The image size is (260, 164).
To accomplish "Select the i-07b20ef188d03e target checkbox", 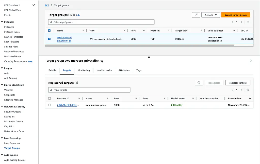I will click(x=50, y=105).
